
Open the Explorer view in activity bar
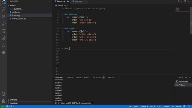(x=4, y=2)
